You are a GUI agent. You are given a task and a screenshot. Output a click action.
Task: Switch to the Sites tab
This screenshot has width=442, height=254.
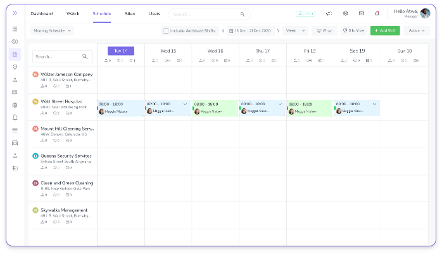click(x=130, y=13)
